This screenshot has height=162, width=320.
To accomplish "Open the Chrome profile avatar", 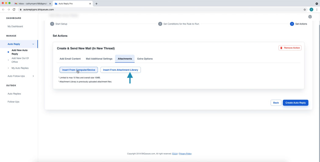I will pos(311,9).
